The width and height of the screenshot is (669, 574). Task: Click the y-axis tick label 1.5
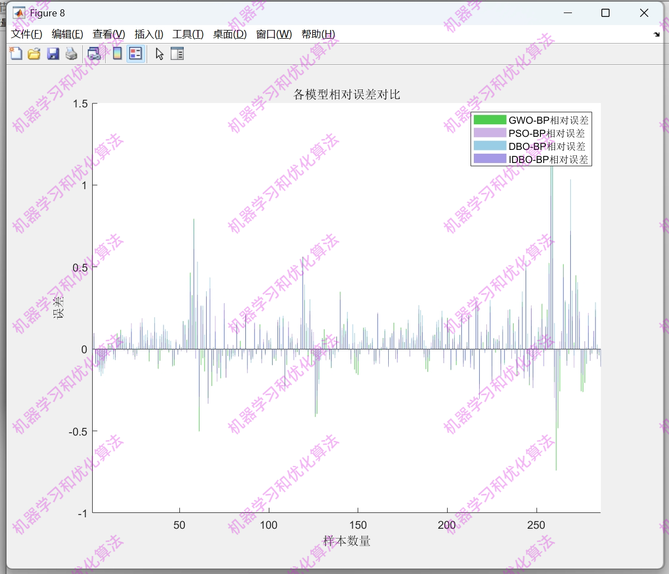click(x=80, y=104)
